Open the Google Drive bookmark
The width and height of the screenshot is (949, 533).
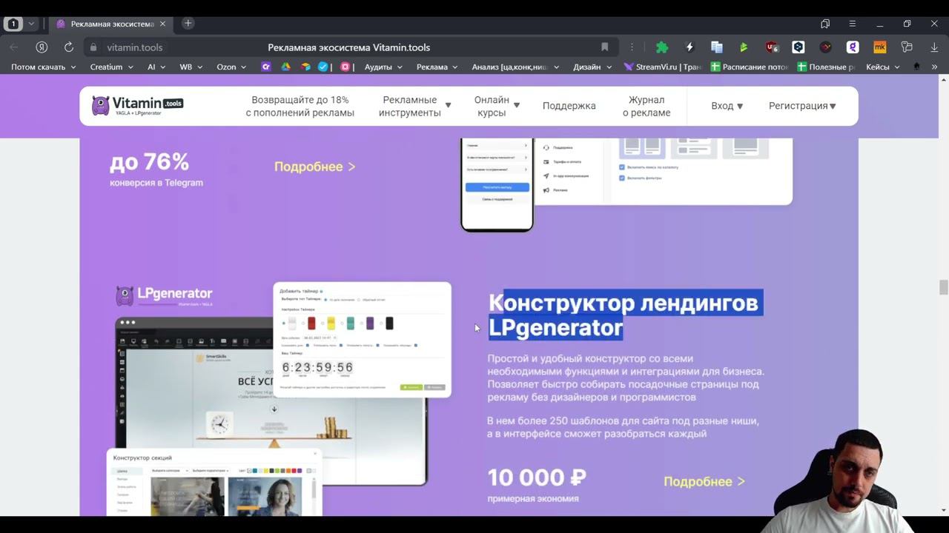285,67
